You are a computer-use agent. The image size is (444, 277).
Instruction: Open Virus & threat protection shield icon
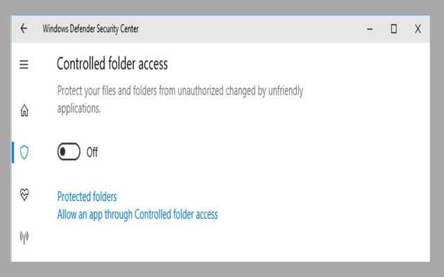point(24,152)
